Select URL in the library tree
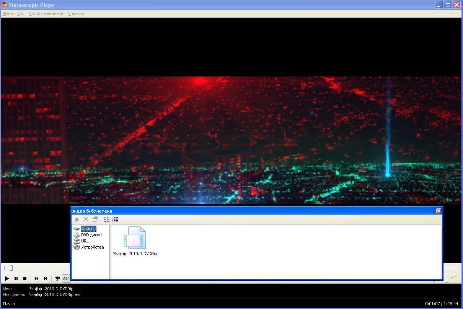463x309 pixels. 85,241
